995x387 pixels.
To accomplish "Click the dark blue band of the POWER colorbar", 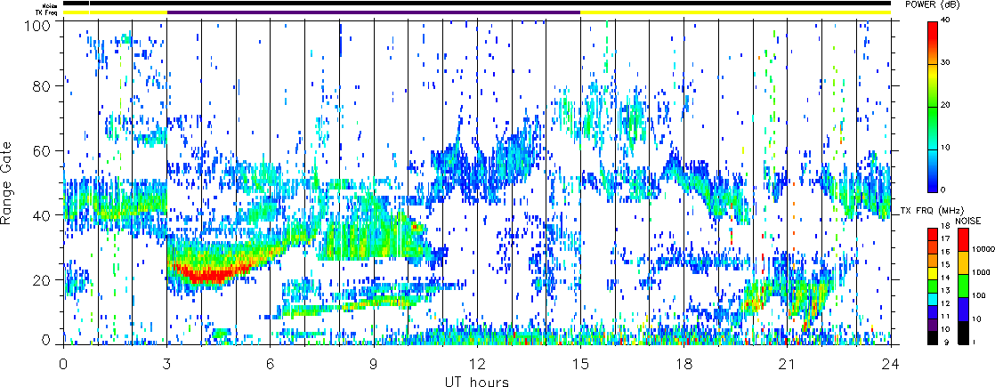I will click(933, 182).
